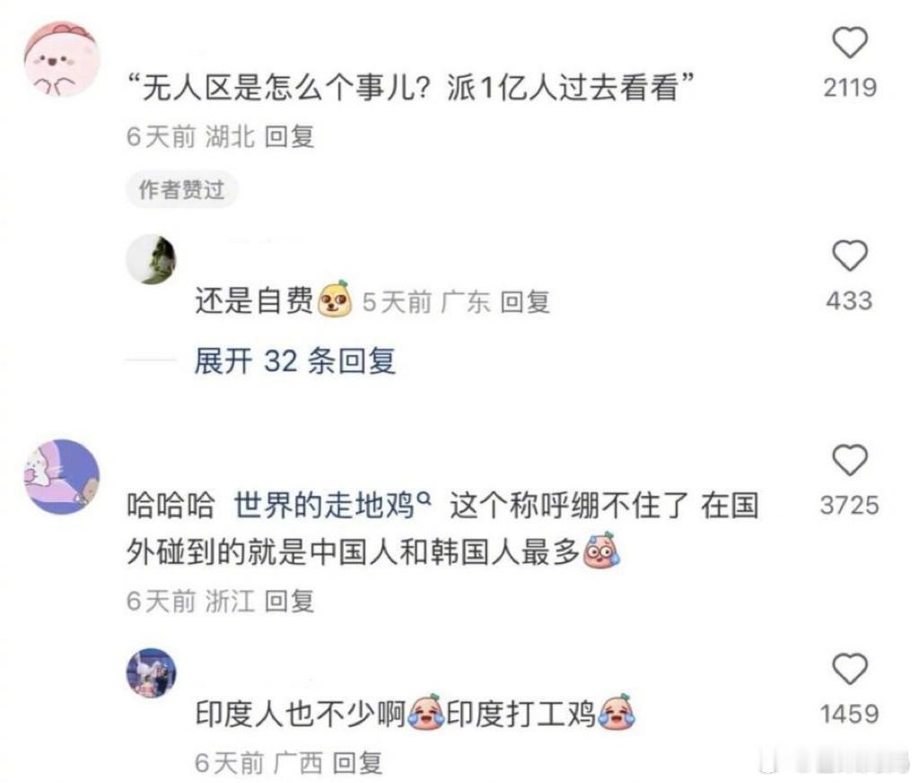Like the 印度打工鸡 reply with 1459 likes
The image size is (919, 783).
tap(850, 669)
